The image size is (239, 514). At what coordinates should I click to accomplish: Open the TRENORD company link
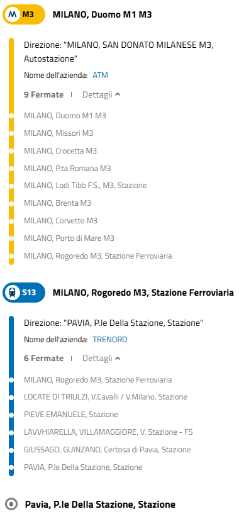click(x=110, y=340)
